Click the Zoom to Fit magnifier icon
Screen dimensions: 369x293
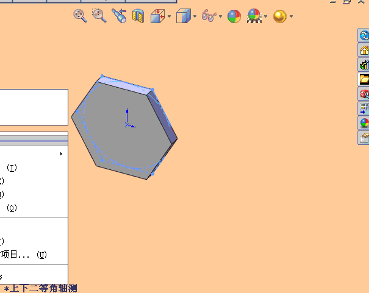coord(80,16)
